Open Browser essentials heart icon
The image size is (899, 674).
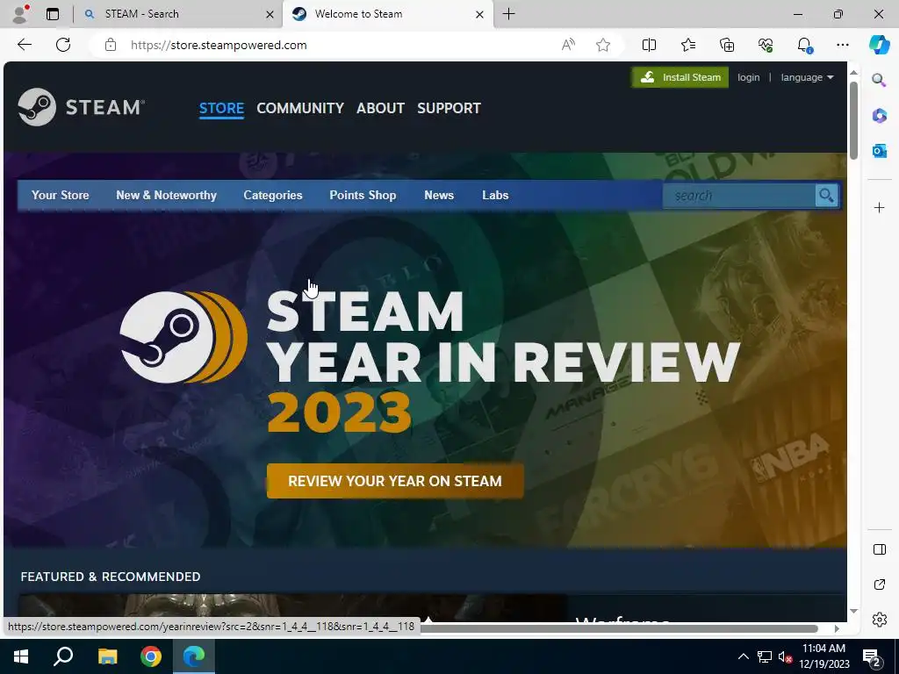click(766, 45)
